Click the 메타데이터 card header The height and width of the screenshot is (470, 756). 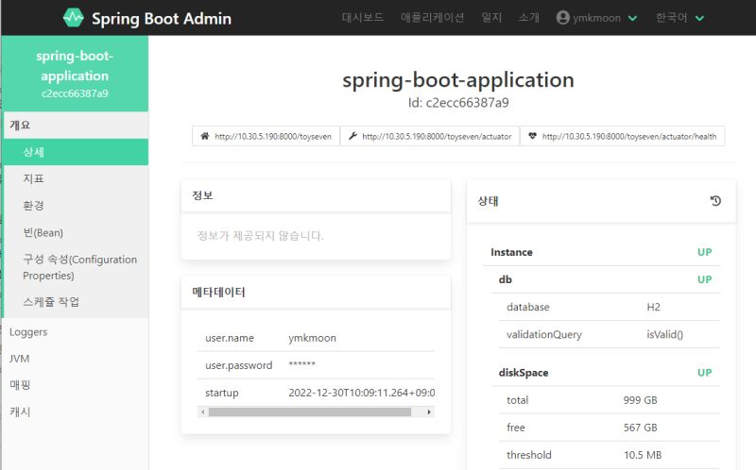click(316, 292)
